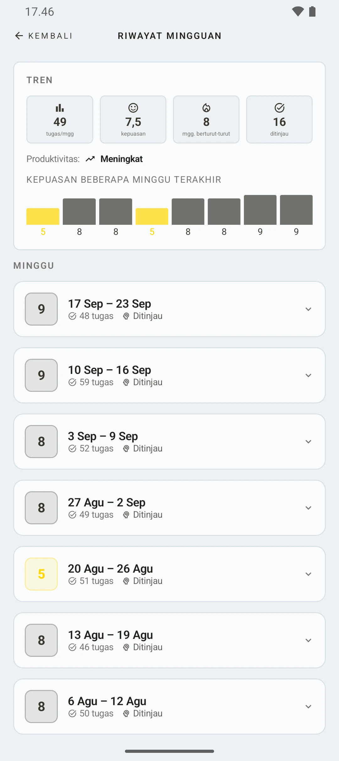Click the bar chart icon above 49
This screenshot has height=761, width=339.
click(x=60, y=108)
